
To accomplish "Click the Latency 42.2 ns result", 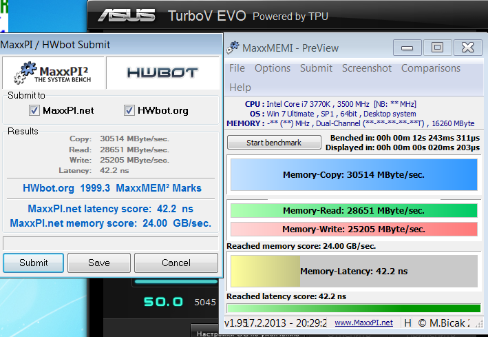I will [x=94, y=170].
